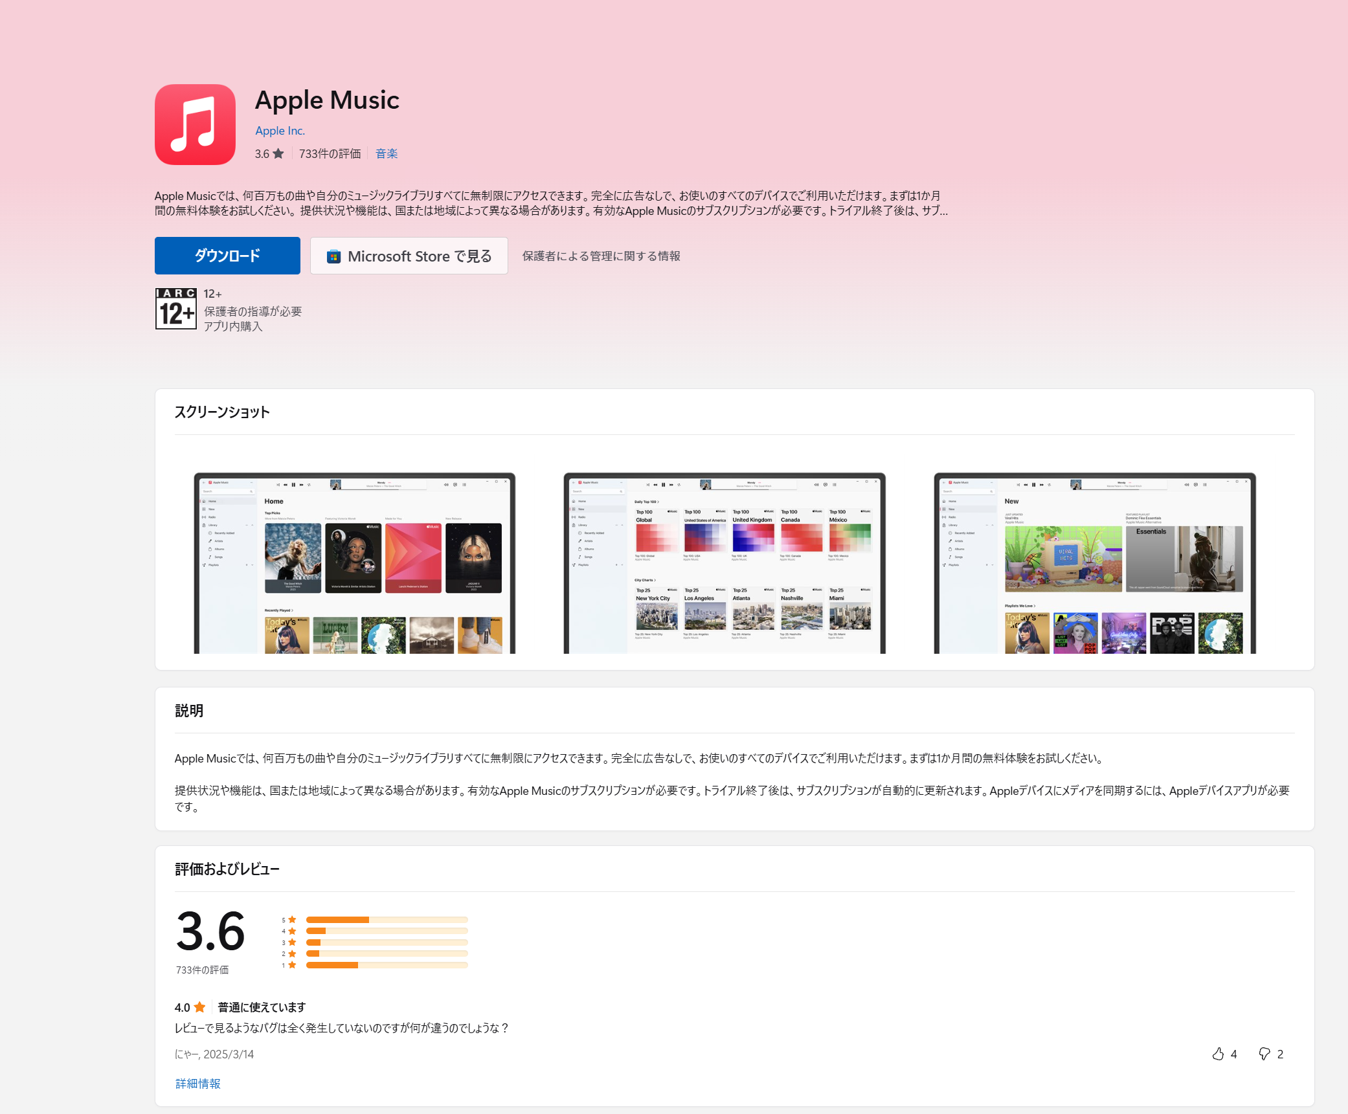Click the 5-star rating bar
1348x1114 pixels.
point(387,920)
